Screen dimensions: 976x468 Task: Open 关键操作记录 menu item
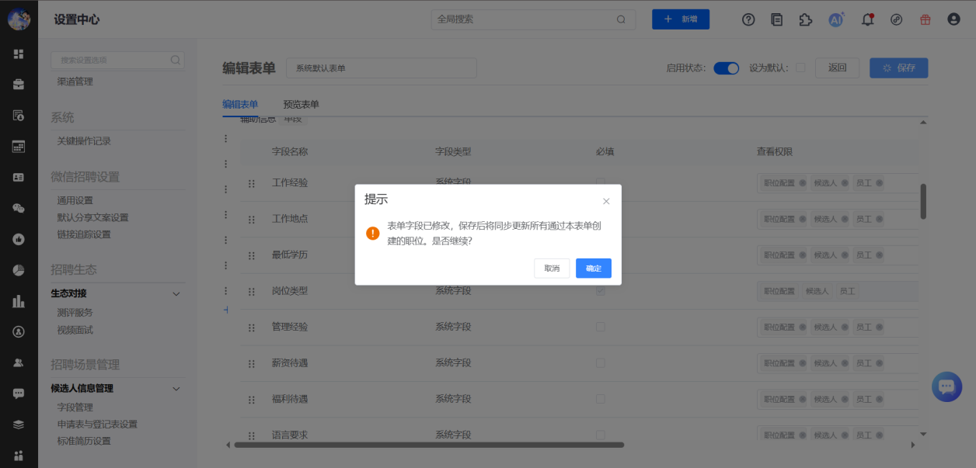point(84,141)
